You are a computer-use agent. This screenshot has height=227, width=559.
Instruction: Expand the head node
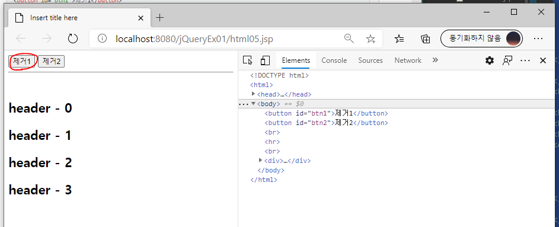(254, 94)
